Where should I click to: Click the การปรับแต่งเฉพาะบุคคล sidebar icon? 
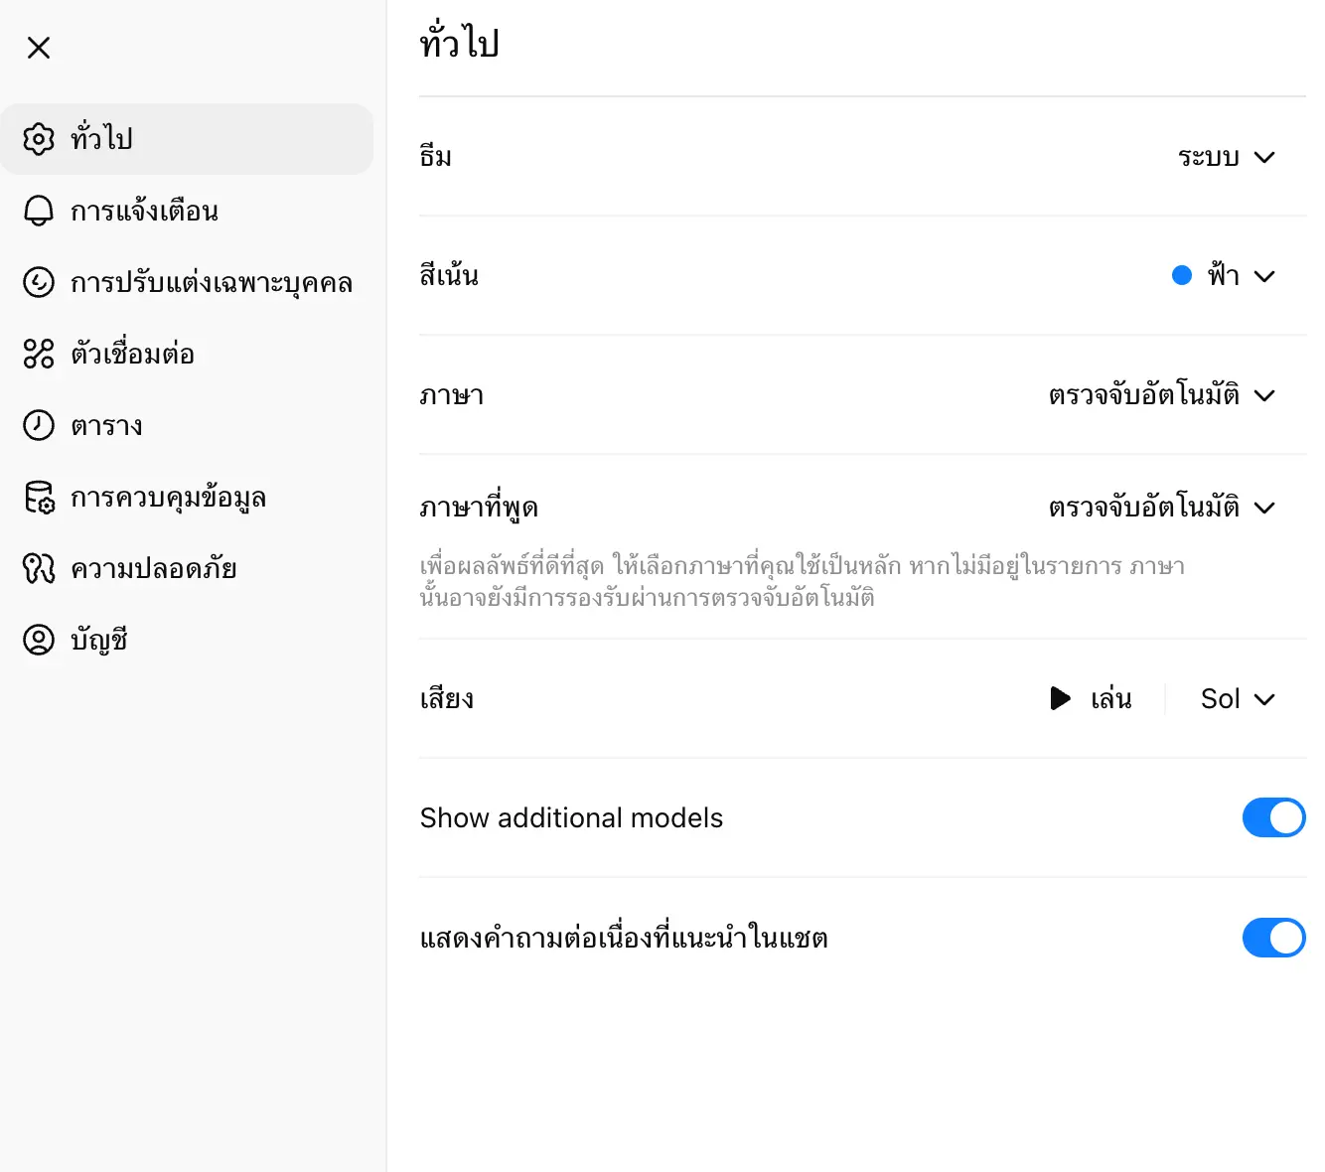click(39, 282)
